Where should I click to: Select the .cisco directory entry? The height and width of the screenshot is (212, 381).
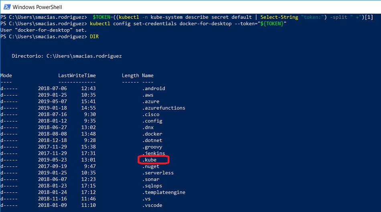(151, 114)
